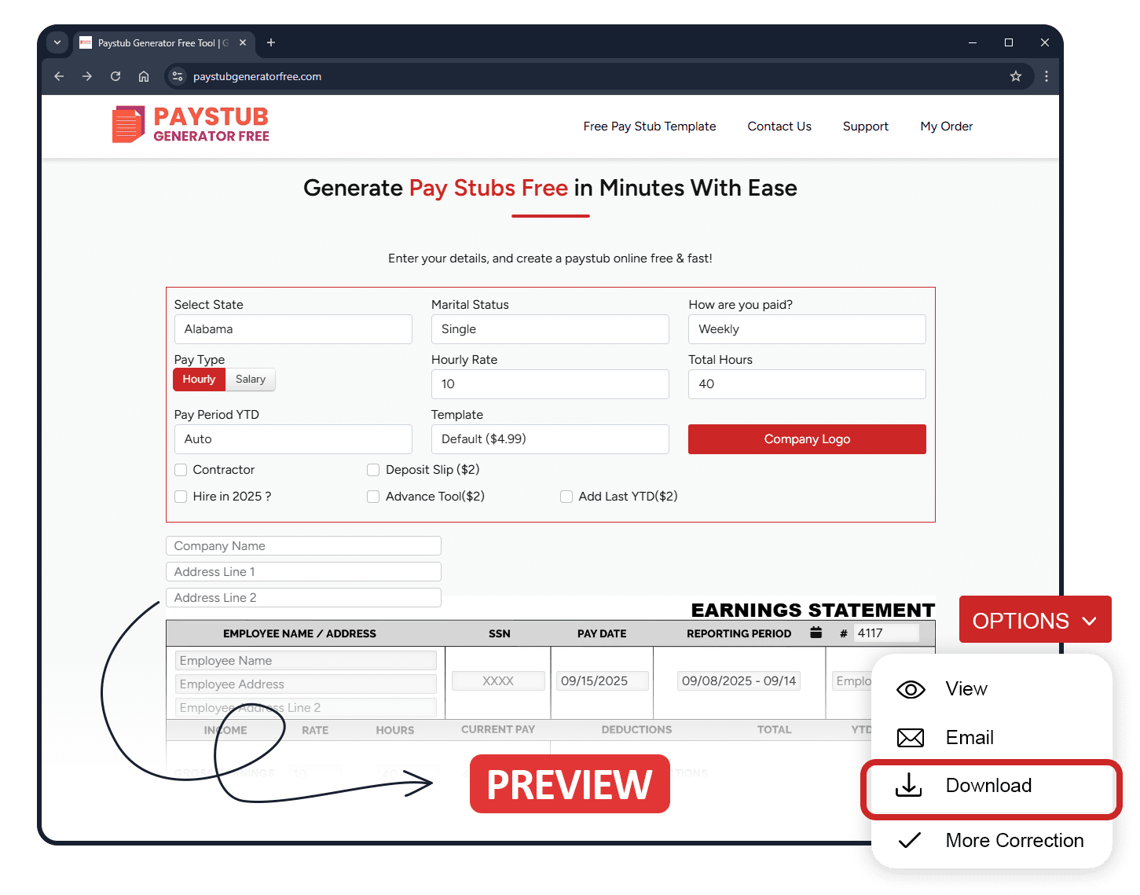Switch pay type to Salary
This screenshot has width=1140, height=895.
coord(251,380)
